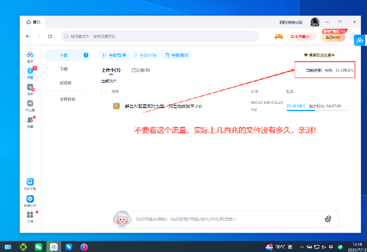
Task: Click the volume icon in system tray
Action: click(x=324, y=247)
